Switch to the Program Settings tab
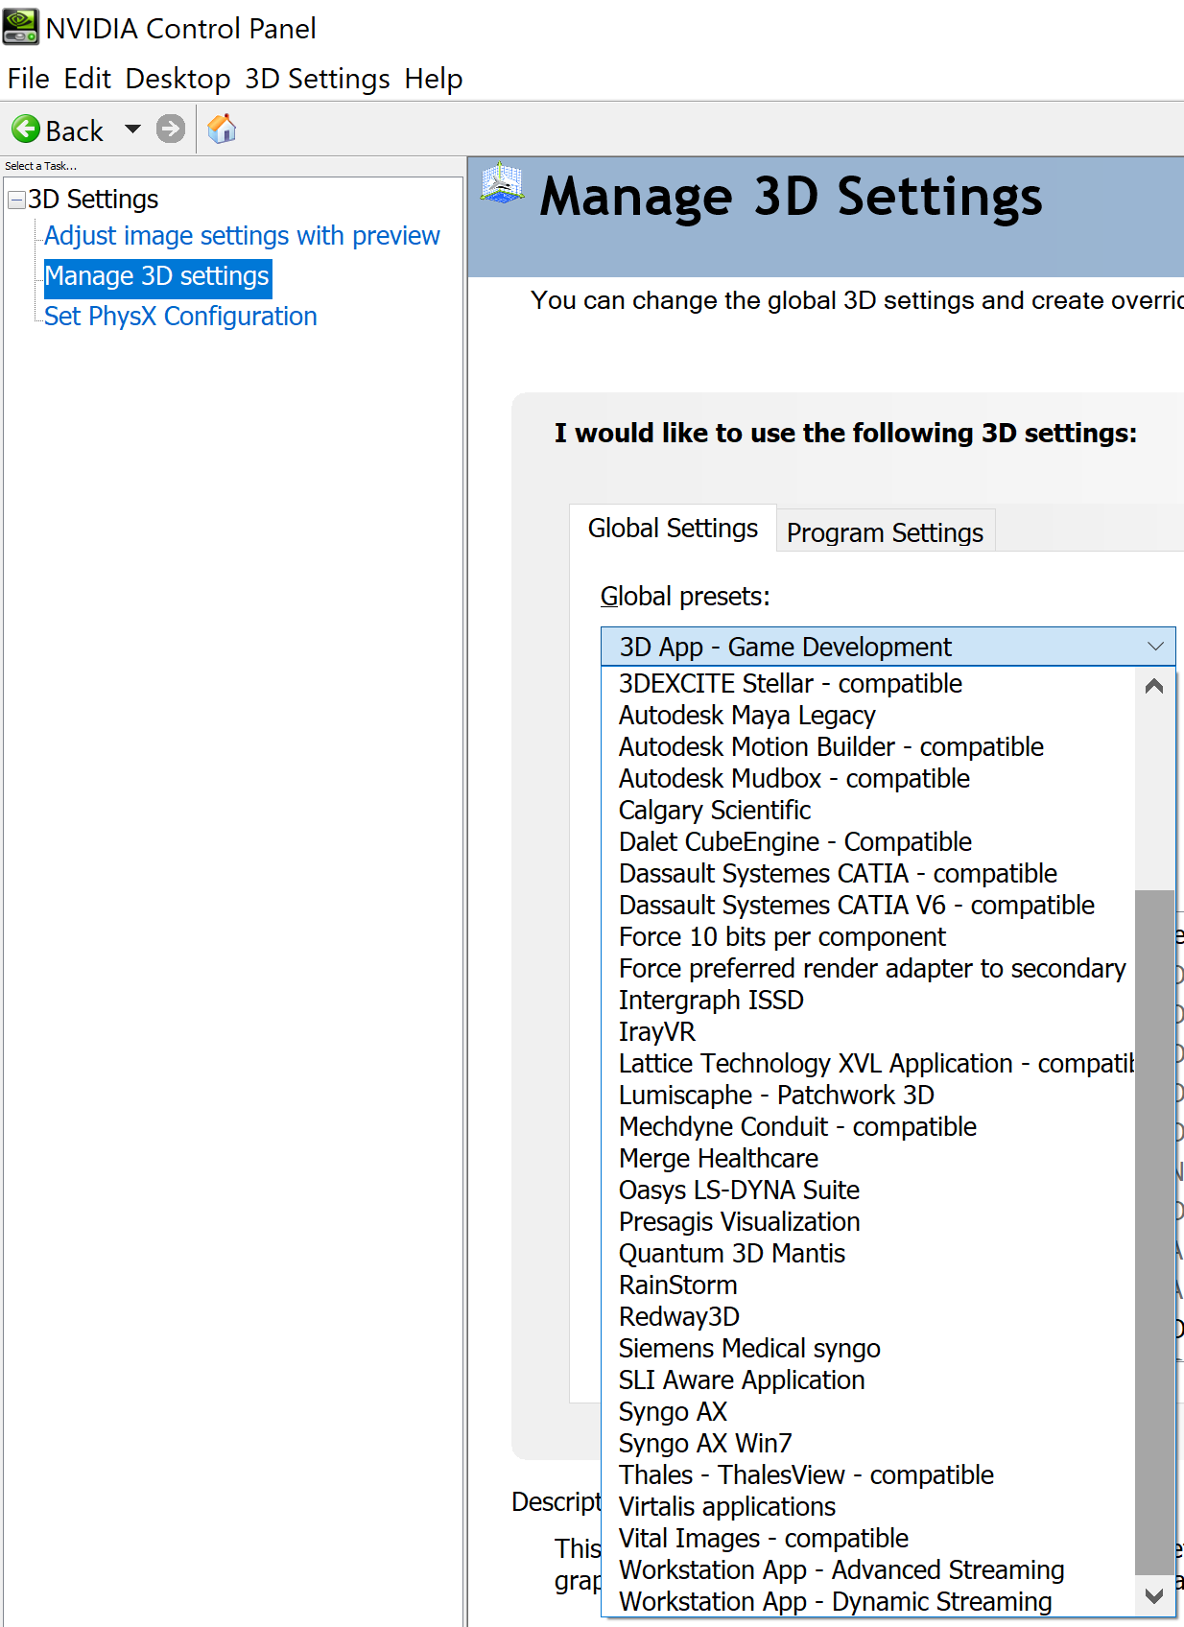 point(885,532)
